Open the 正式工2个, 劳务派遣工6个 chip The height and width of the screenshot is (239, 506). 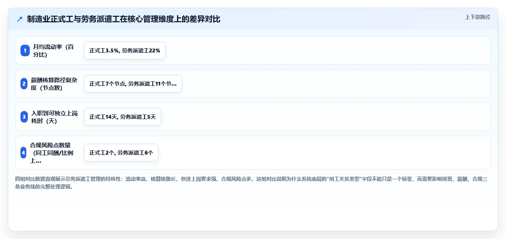tap(121, 153)
